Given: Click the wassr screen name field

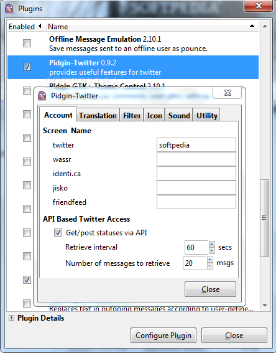Looking at the screenshot, I should click(196, 159).
